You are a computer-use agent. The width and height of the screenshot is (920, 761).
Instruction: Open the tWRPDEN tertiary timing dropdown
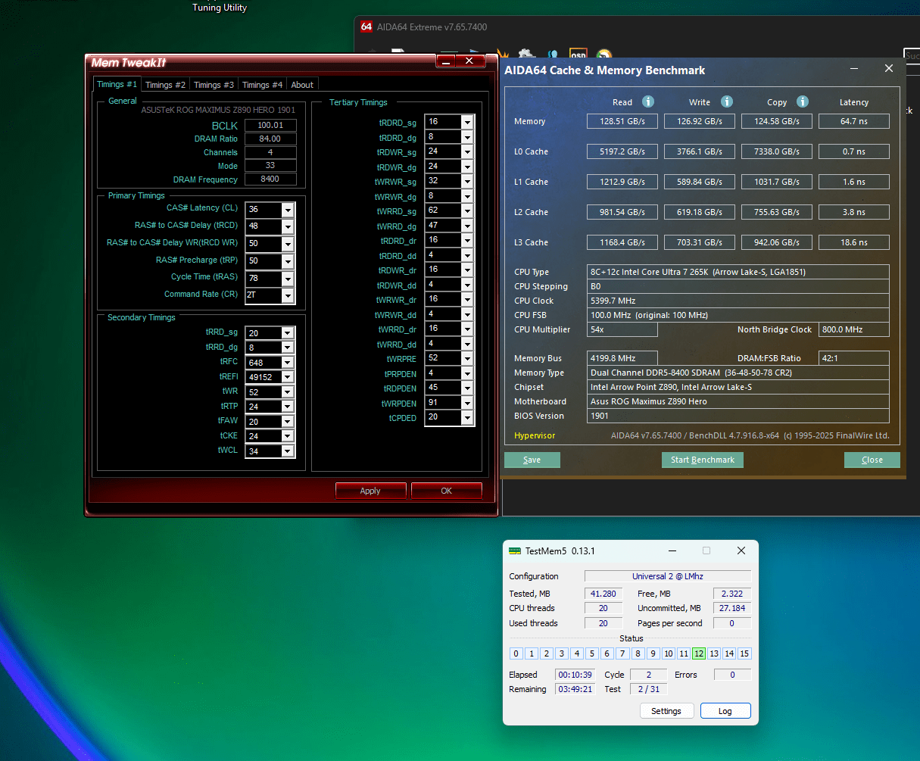point(467,403)
